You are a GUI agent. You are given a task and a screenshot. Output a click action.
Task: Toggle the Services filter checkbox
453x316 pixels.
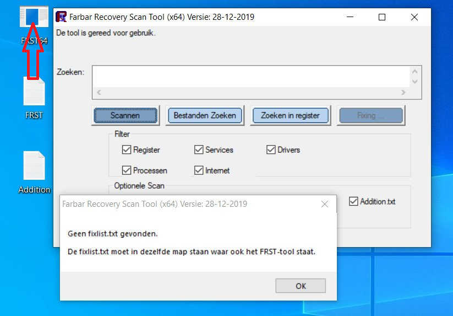pos(199,149)
